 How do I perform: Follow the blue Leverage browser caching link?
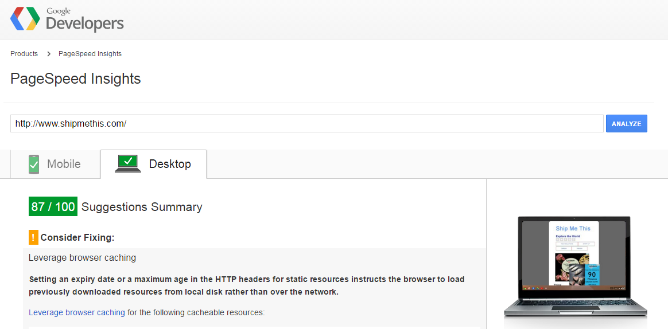77,312
